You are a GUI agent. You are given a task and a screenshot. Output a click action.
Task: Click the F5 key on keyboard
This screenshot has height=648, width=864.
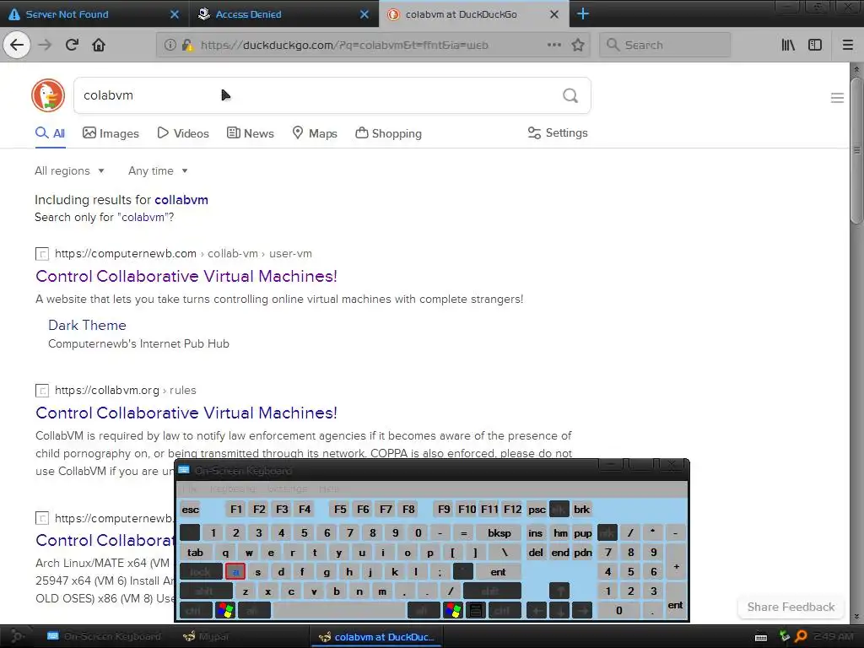coord(340,509)
